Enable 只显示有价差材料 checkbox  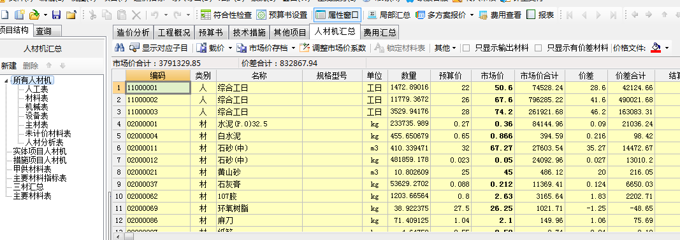point(538,48)
